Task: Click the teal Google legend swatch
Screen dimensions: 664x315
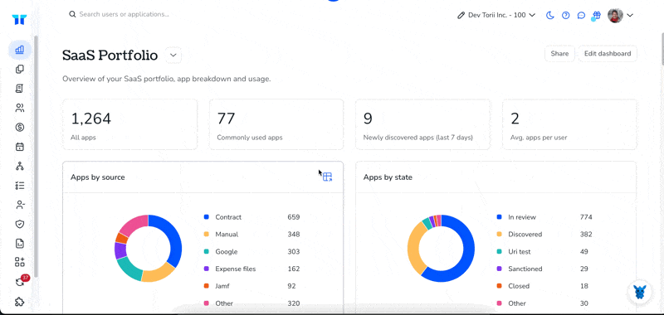Action: [x=207, y=251]
